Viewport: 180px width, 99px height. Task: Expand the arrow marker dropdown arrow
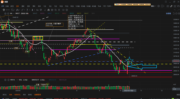pyautogui.click(x=34, y=10)
